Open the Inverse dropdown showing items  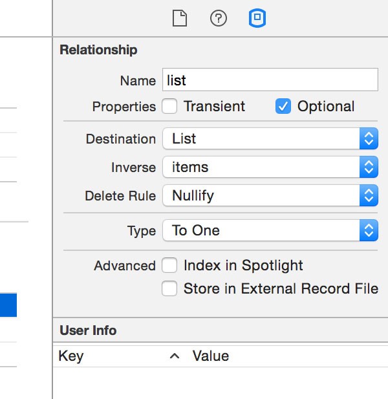[270, 167]
